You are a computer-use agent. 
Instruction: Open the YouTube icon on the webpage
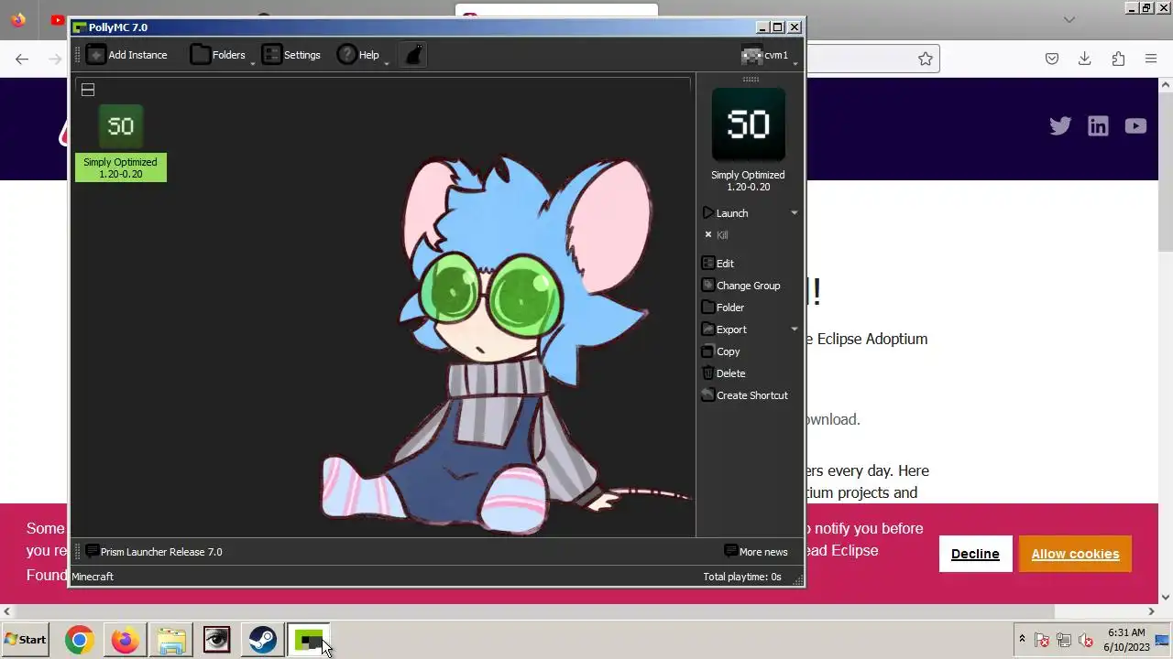[x=1135, y=126]
